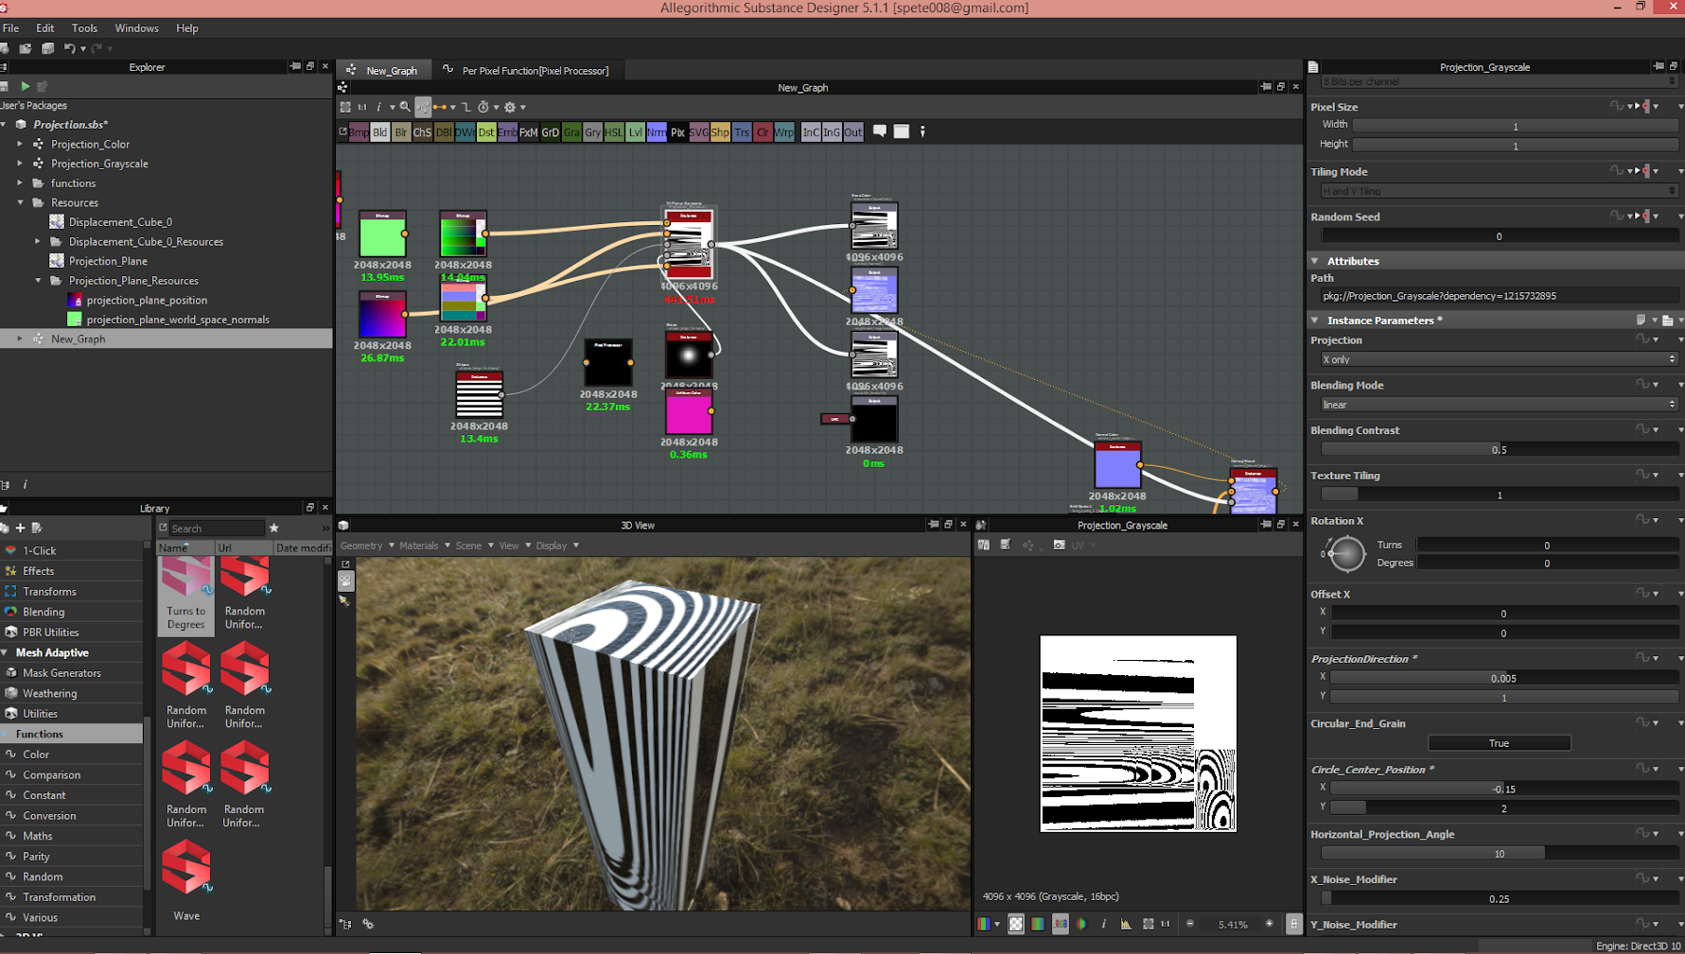Zoom out with minus button in 2D view
The image size is (1685, 954).
(1190, 924)
